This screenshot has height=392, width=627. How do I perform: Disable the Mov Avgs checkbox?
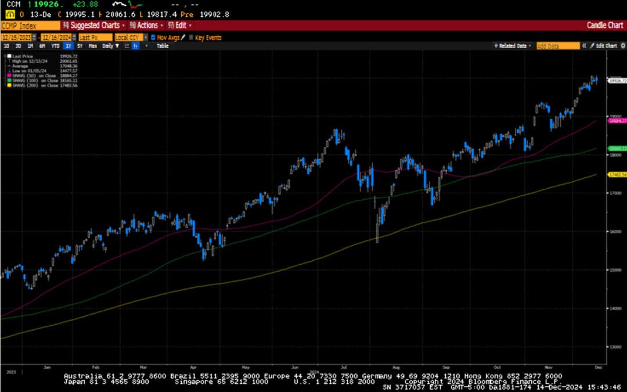153,37
